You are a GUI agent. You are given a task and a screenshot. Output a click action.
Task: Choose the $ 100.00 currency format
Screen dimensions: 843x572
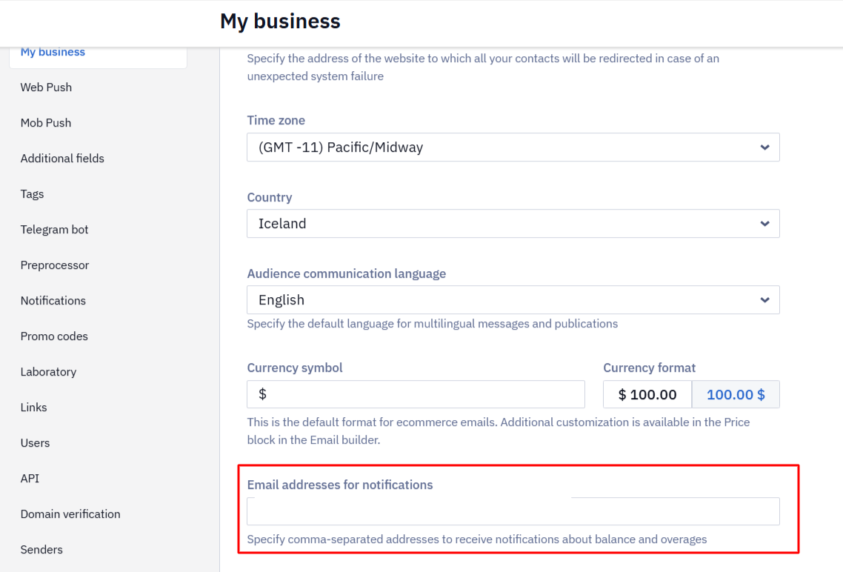click(647, 395)
